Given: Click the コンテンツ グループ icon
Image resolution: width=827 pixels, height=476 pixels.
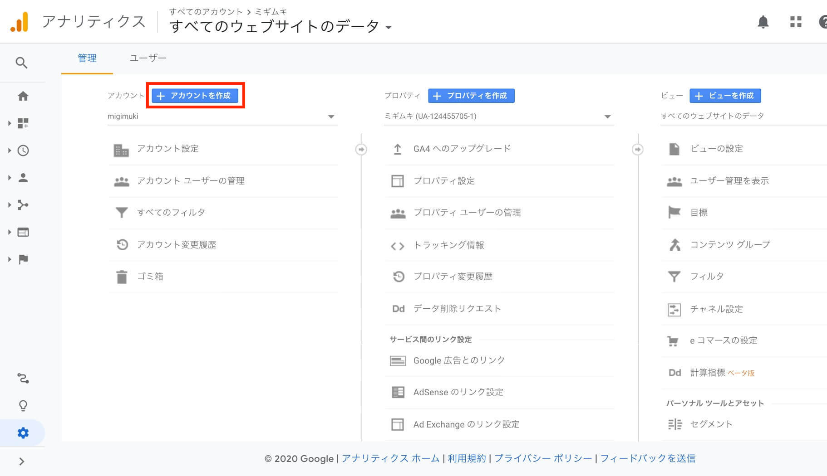Looking at the screenshot, I should (675, 245).
